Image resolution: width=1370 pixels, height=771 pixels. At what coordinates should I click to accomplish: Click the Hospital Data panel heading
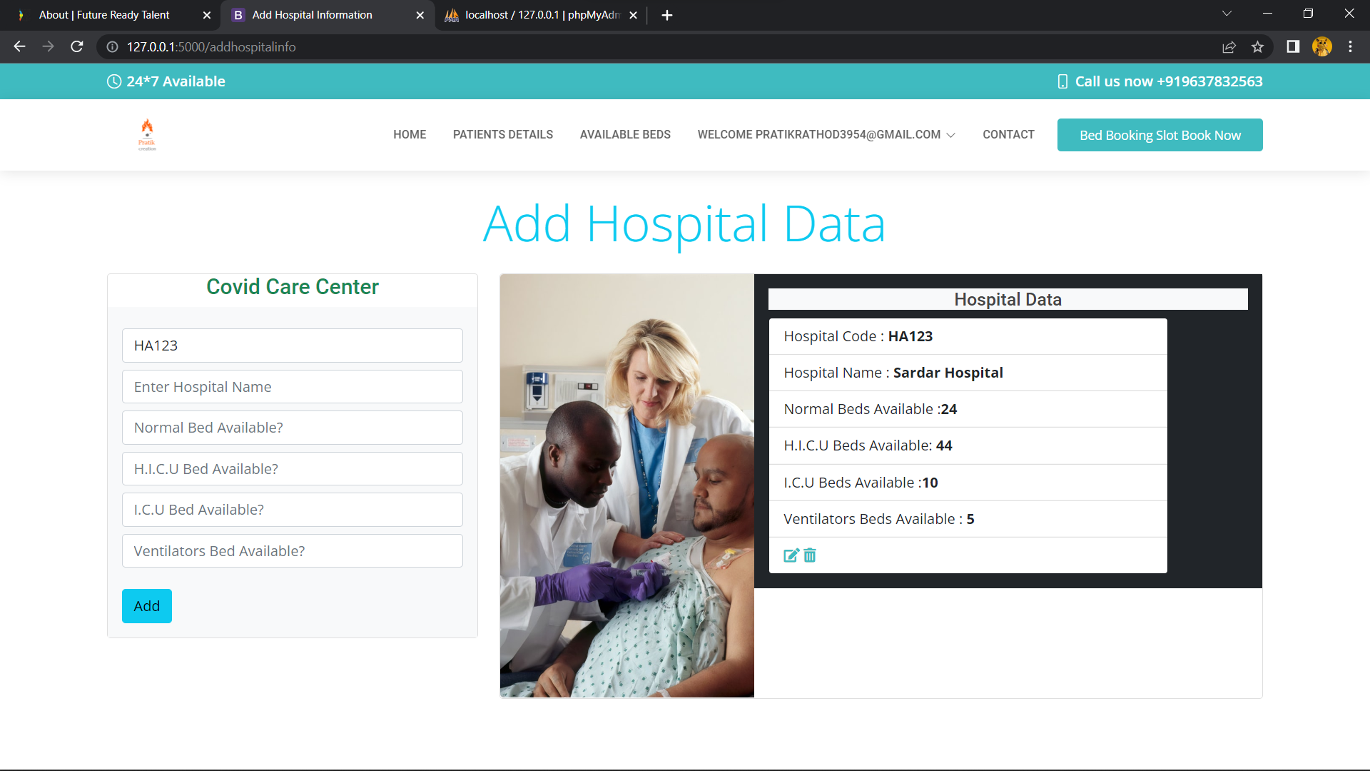pyautogui.click(x=1008, y=299)
